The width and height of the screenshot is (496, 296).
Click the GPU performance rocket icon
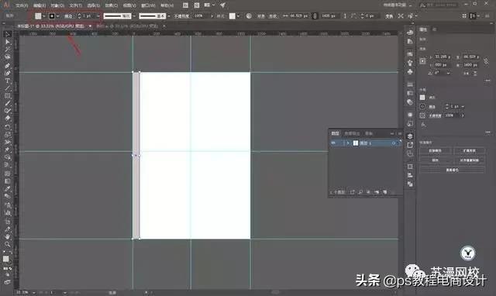coord(222,5)
